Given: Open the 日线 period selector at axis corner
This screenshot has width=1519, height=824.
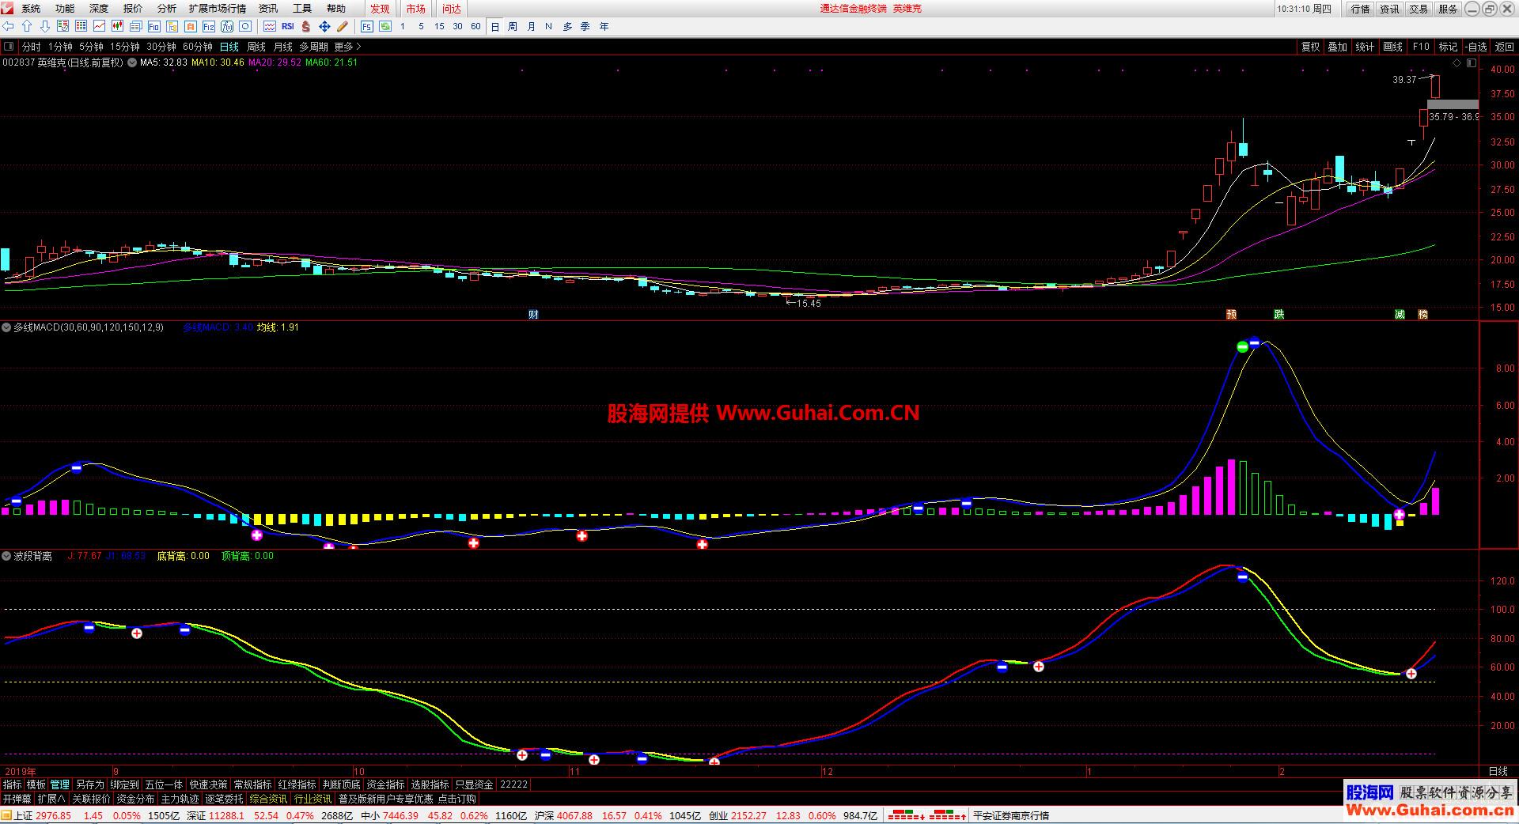Looking at the screenshot, I should 1498,771.
